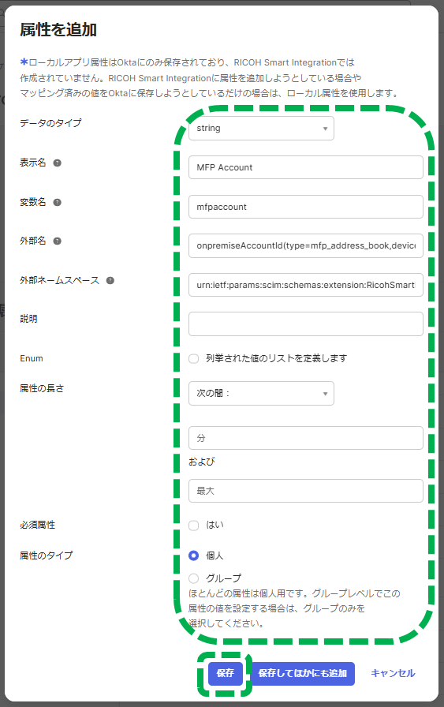Click the 保存してほかにも追加 button
444x707 pixels.
point(303,674)
